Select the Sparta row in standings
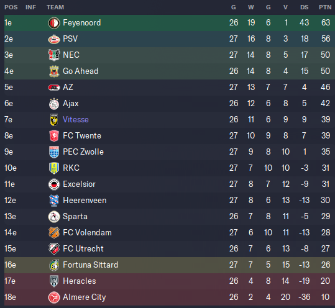The width and height of the screenshot is (335, 308). pos(168,217)
